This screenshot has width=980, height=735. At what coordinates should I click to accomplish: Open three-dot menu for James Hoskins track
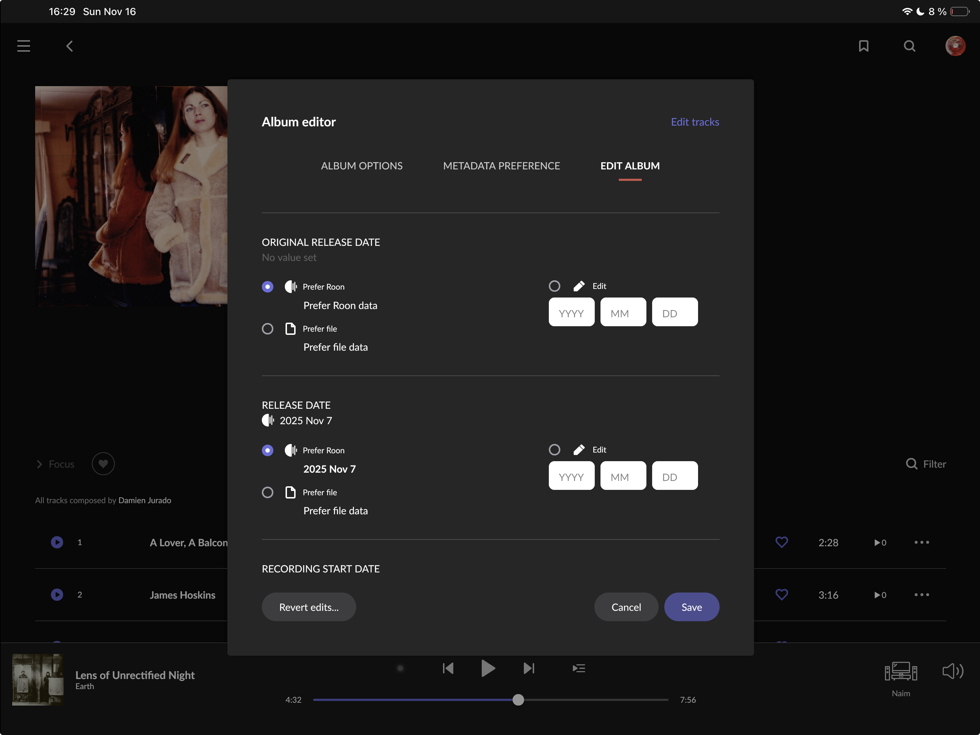coord(922,594)
